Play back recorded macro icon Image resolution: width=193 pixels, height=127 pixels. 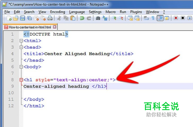click(x=190, y=18)
